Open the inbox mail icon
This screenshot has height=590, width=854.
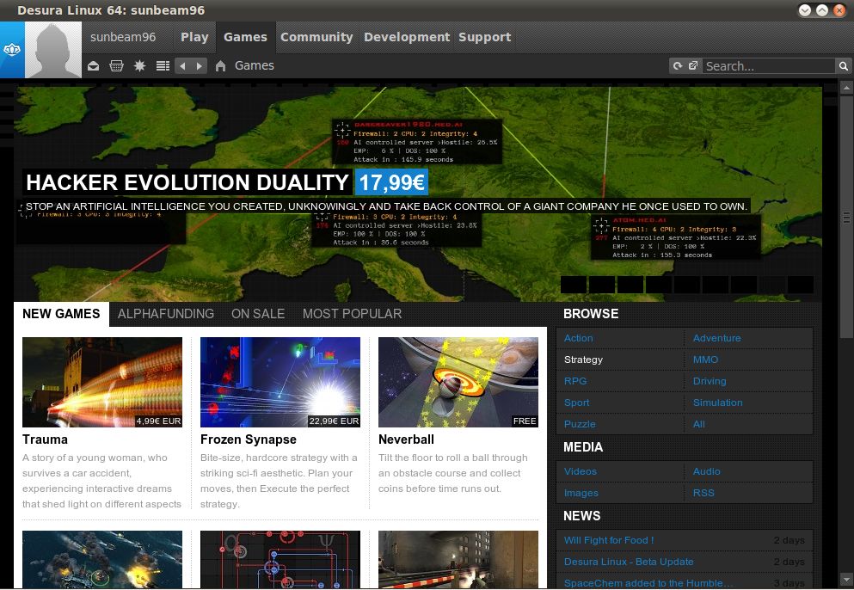point(93,66)
